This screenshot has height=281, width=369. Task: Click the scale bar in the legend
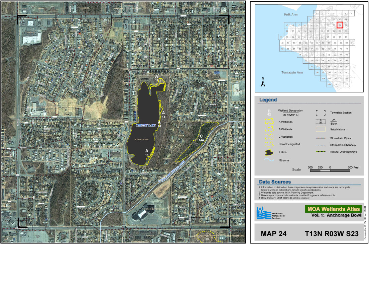pyautogui.click(x=330, y=170)
